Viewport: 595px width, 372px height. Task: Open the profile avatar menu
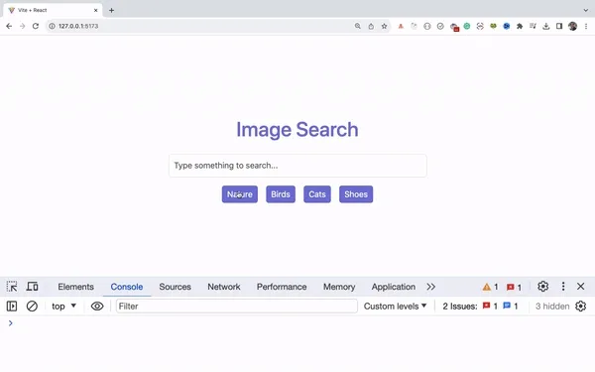point(572,26)
